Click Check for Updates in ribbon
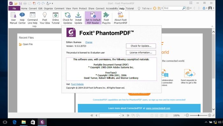The height and width of the screenshot is (126, 223). tap(68, 18)
